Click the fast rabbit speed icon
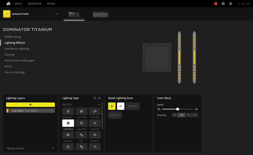 pyautogui.click(x=196, y=109)
